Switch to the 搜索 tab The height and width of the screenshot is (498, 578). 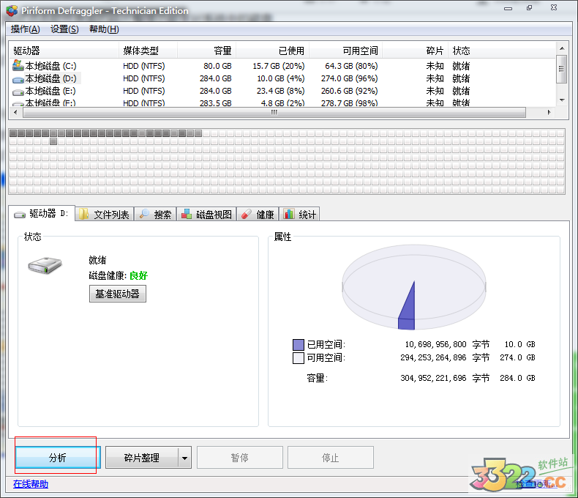[x=155, y=214]
